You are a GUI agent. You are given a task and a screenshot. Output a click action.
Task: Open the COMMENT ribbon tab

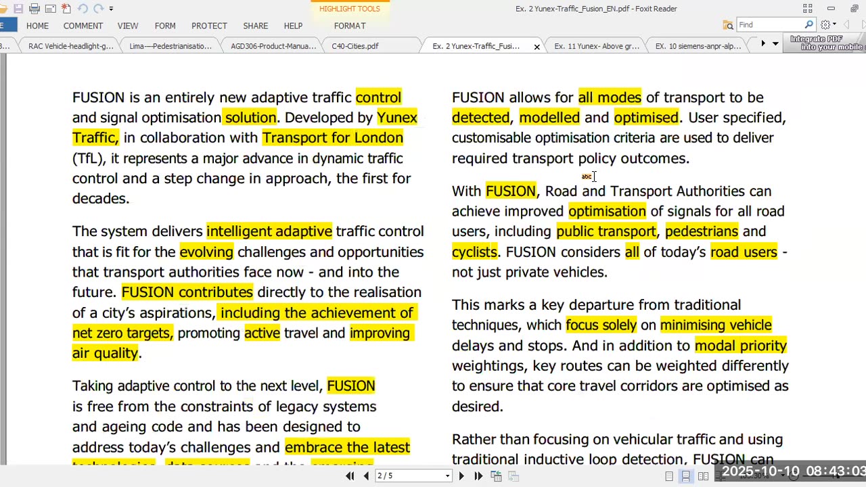[x=83, y=26]
